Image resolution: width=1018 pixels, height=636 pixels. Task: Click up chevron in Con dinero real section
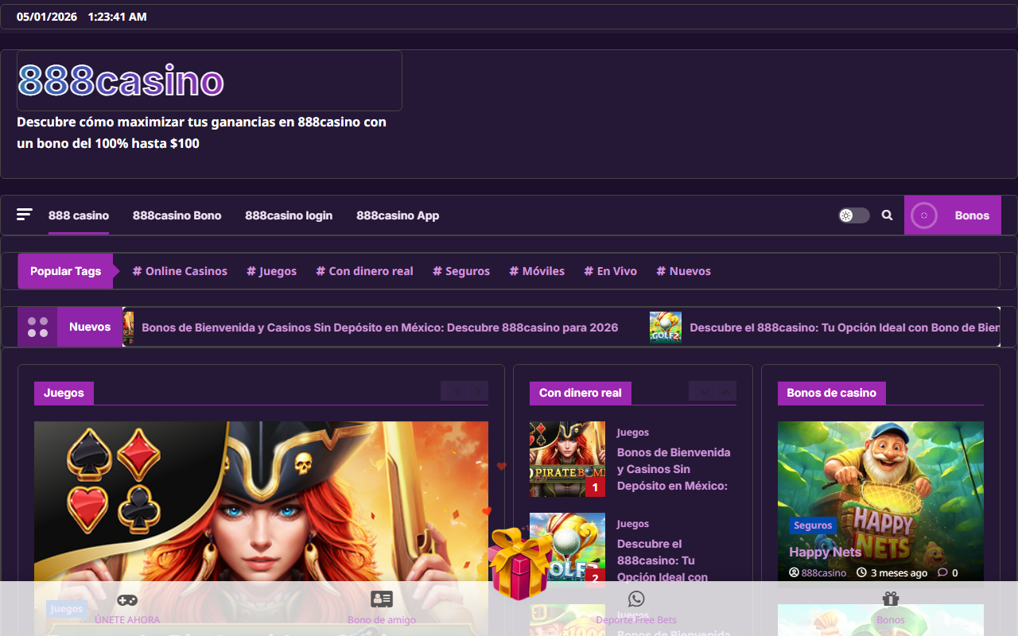click(x=725, y=391)
